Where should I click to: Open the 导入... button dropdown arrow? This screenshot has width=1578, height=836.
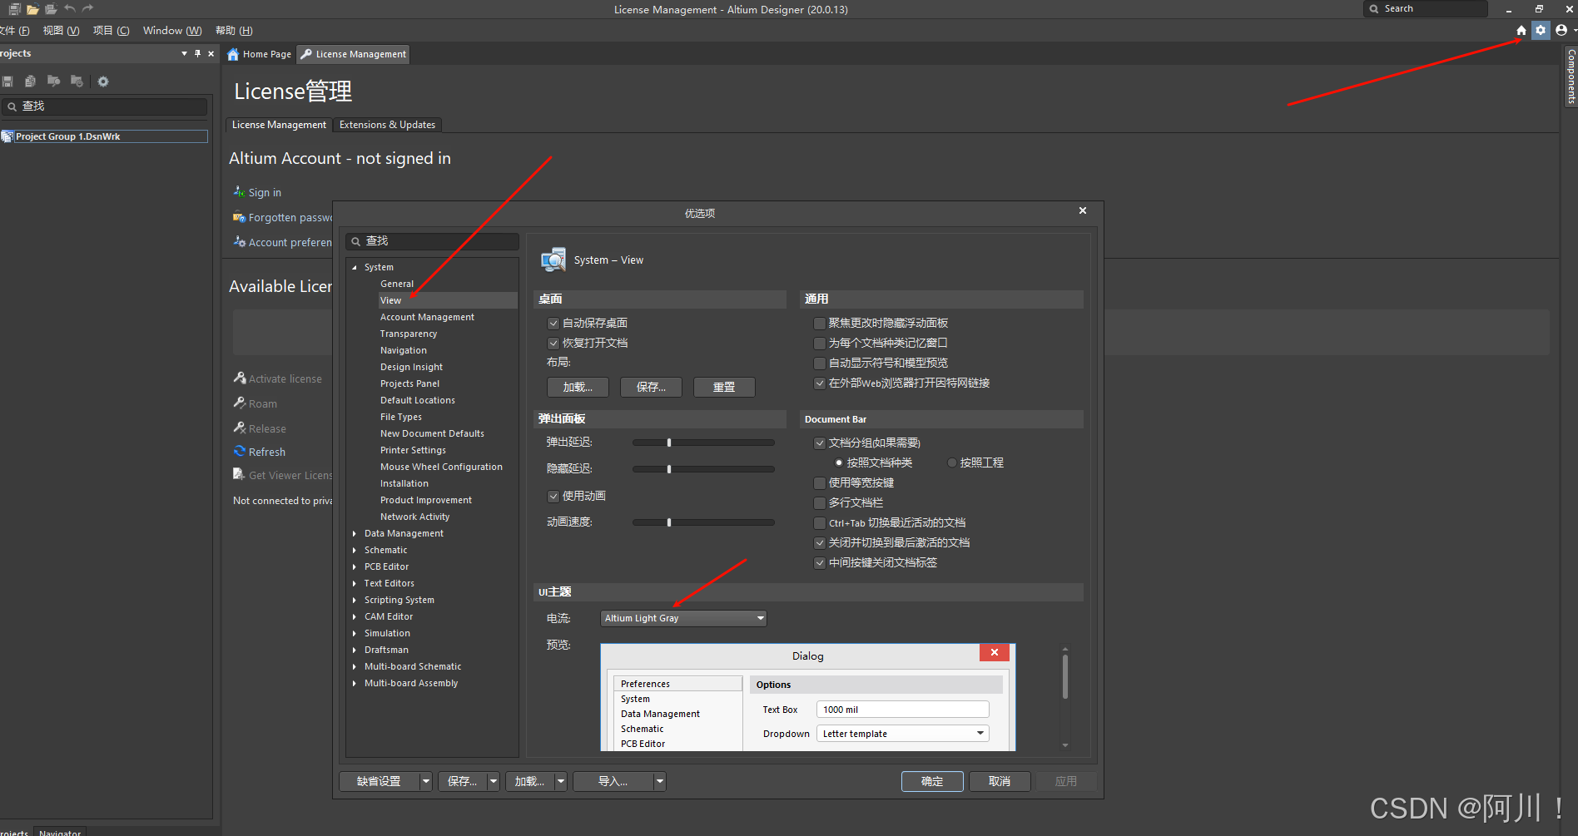pos(660,782)
